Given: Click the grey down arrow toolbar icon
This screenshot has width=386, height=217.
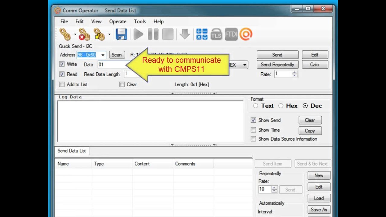Looking at the screenshot, I should [x=185, y=34].
